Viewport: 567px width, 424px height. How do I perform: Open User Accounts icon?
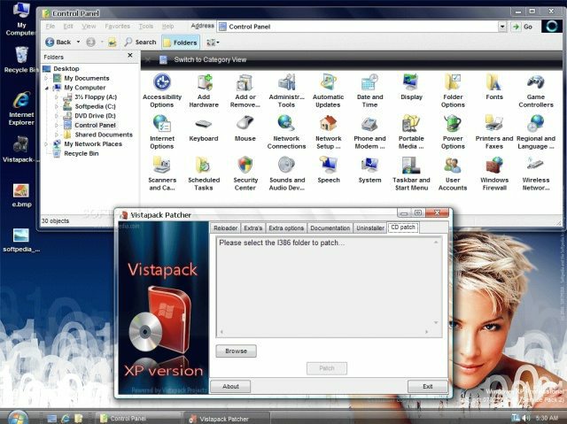[x=453, y=173]
